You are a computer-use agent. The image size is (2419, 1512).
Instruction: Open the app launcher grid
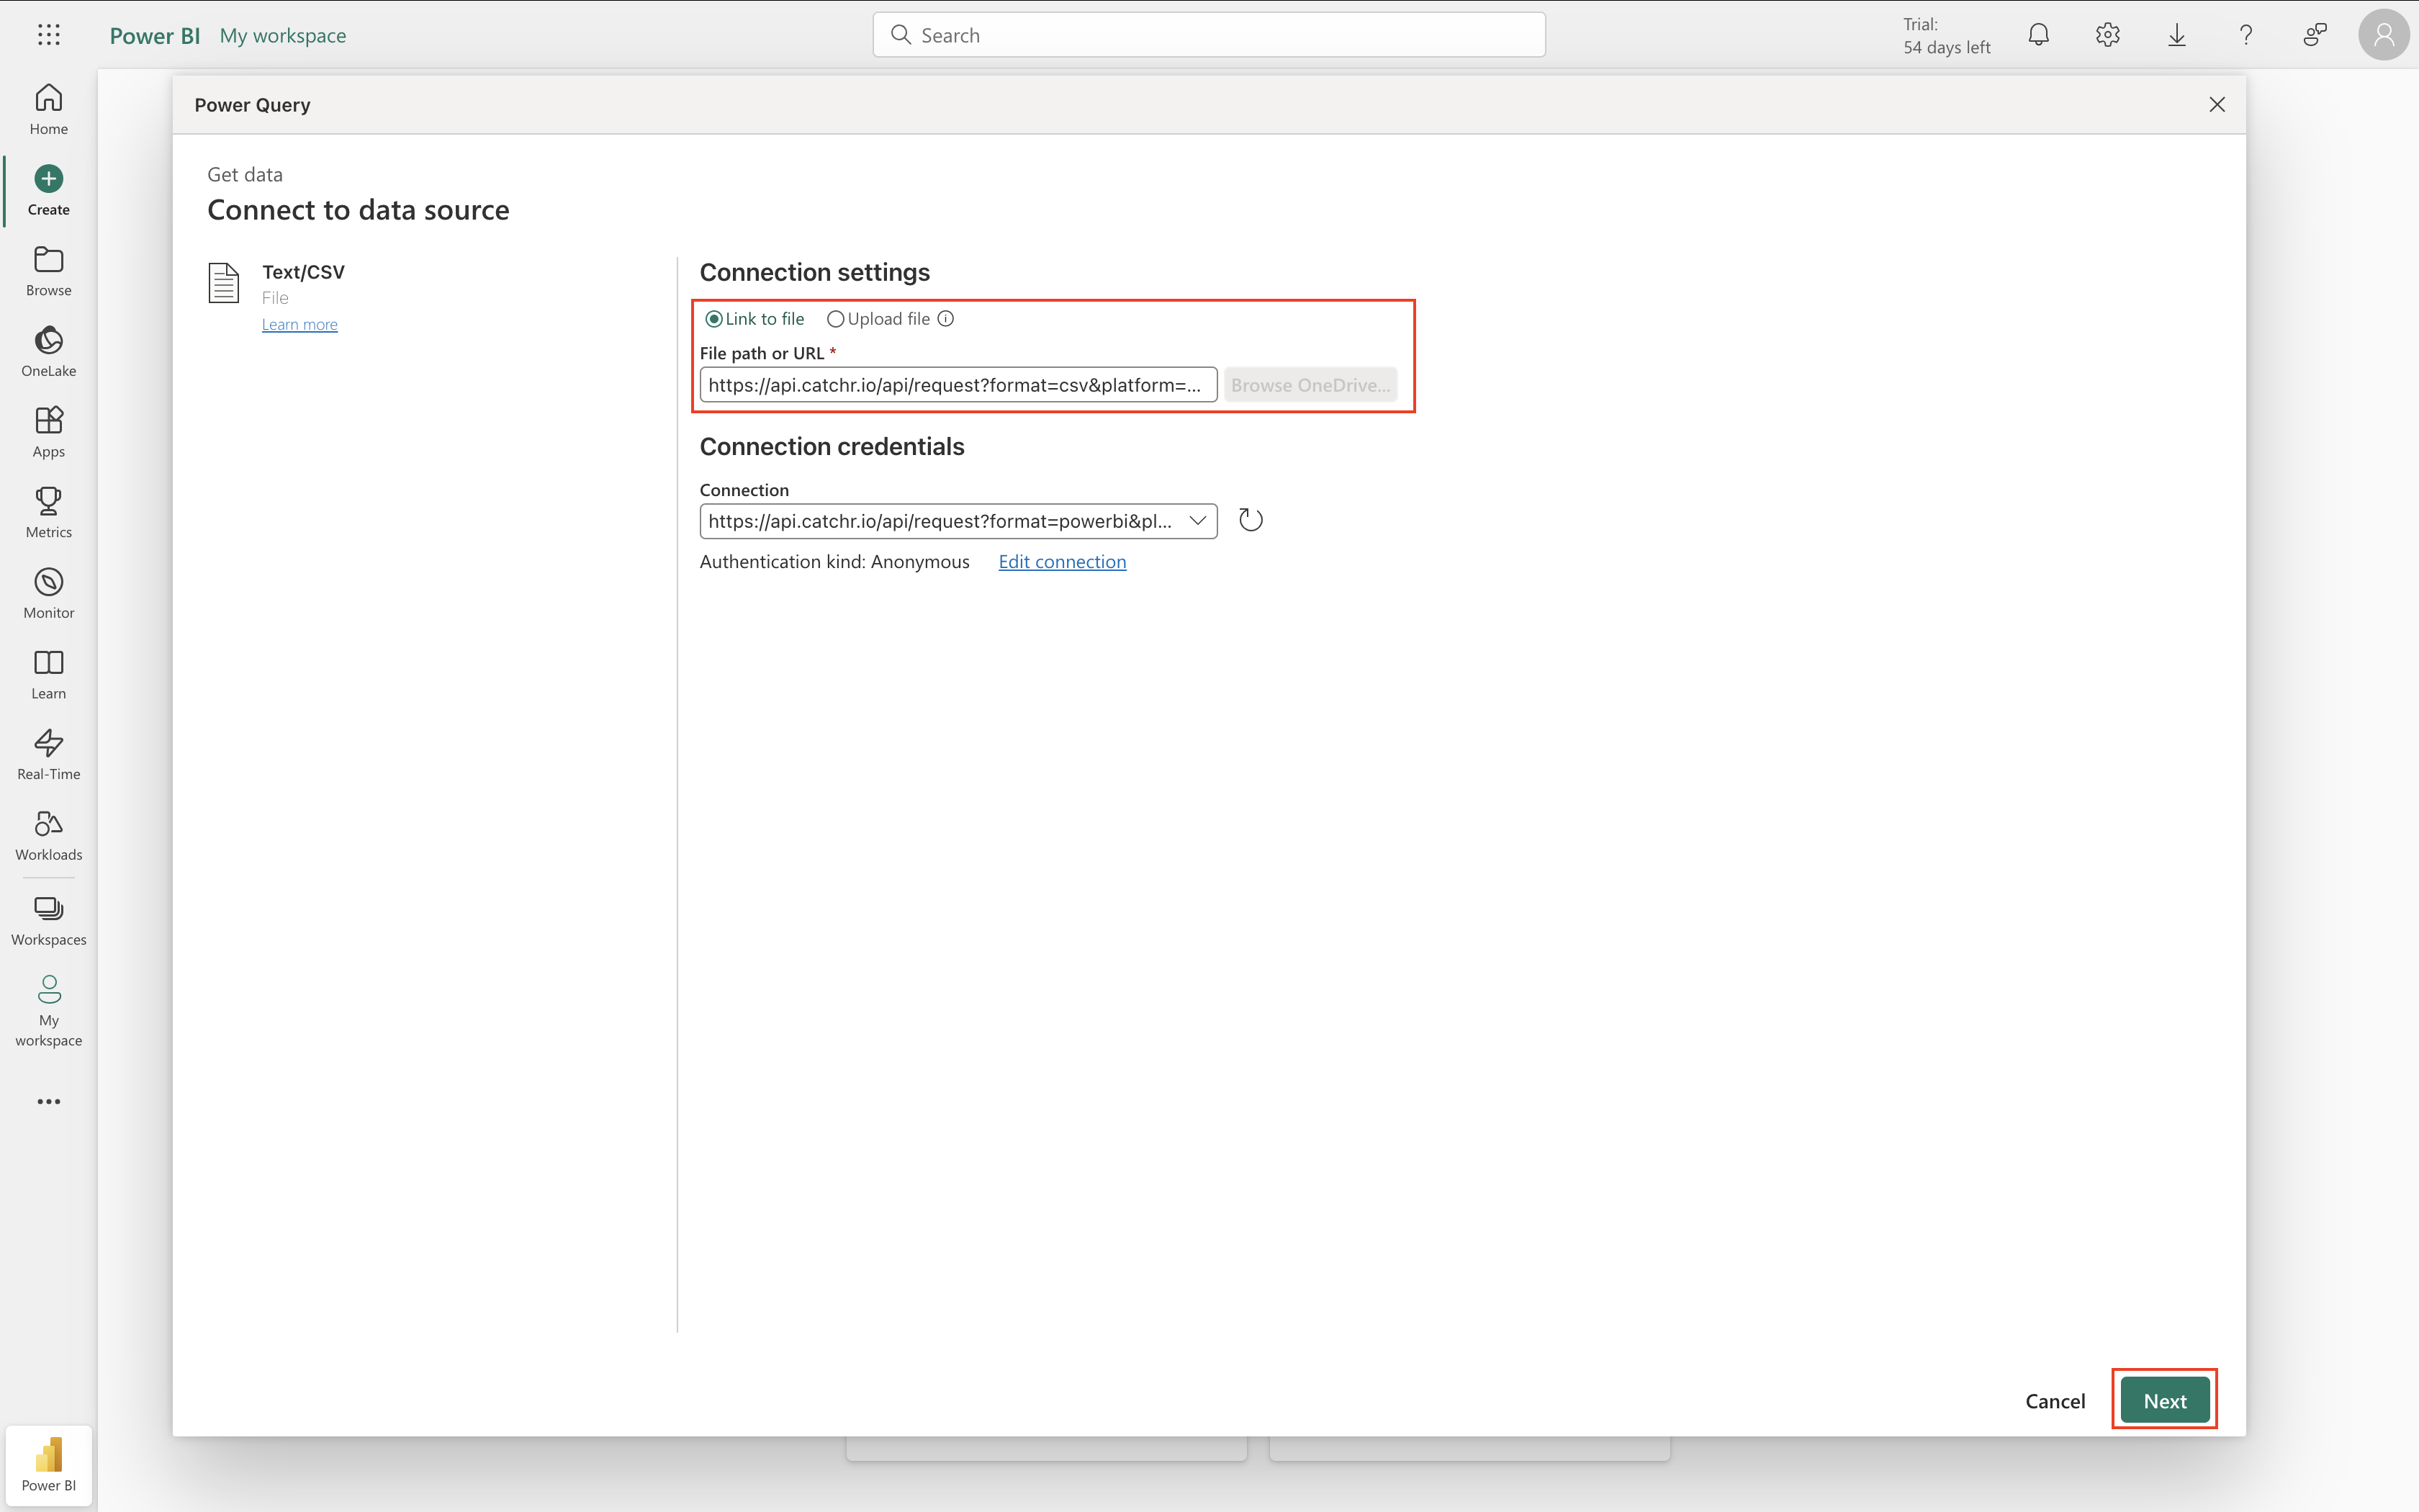click(48, 35)
